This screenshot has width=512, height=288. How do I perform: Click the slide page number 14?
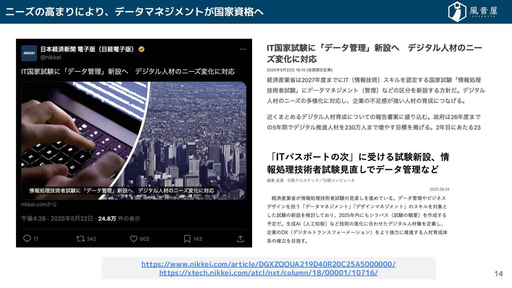[x=499, y=274]
